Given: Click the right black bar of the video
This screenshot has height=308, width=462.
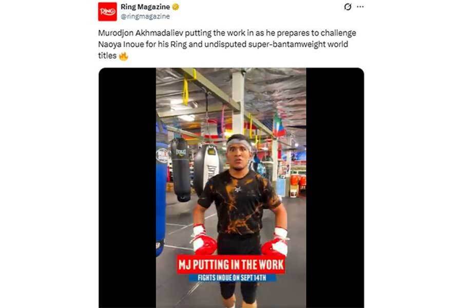Looking at the screenshot, I should coord(335,188).
